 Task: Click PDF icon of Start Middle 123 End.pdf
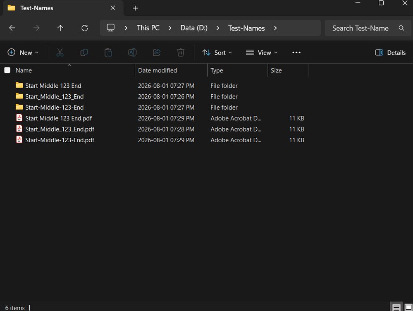(19, 117)
